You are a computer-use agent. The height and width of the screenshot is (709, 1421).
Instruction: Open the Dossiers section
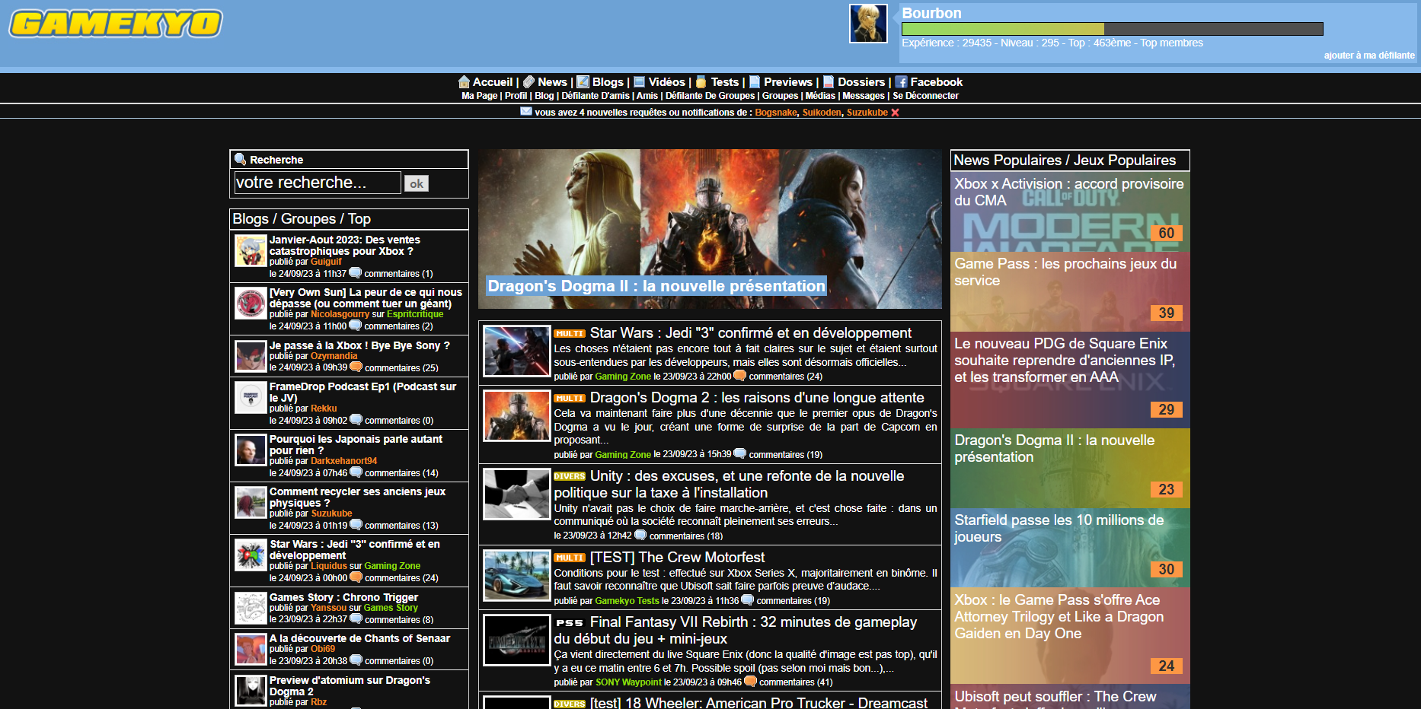861,82
